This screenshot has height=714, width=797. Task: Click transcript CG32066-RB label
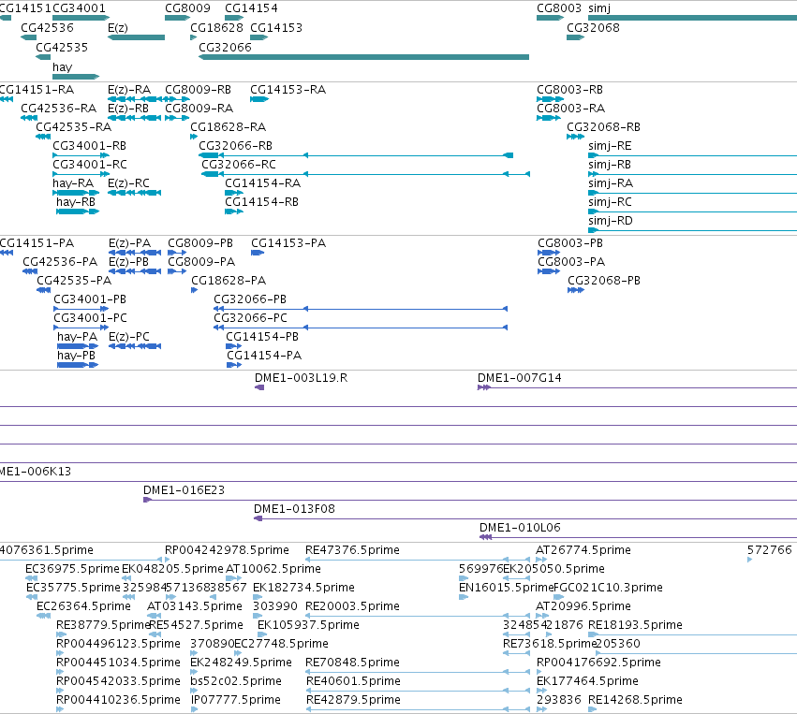click(x=235, y=146)
